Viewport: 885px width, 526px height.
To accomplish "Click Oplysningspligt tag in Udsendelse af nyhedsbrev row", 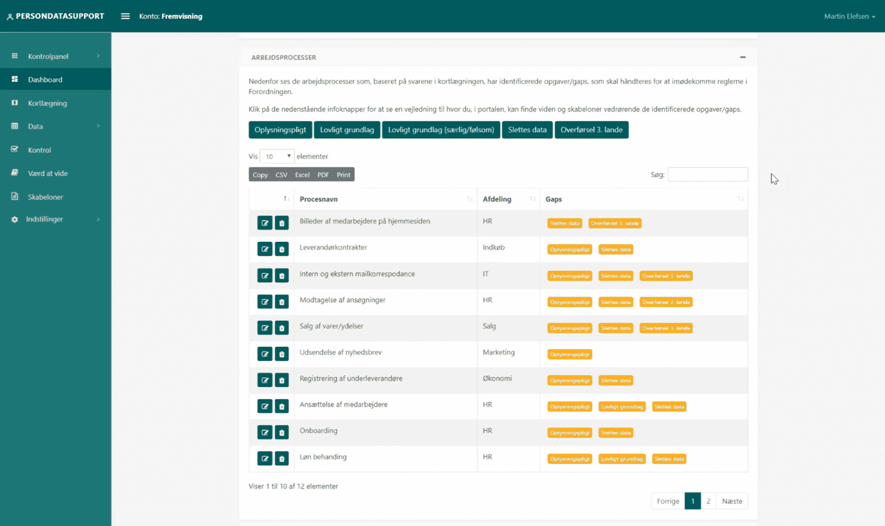I will click(x=570, y=355).
